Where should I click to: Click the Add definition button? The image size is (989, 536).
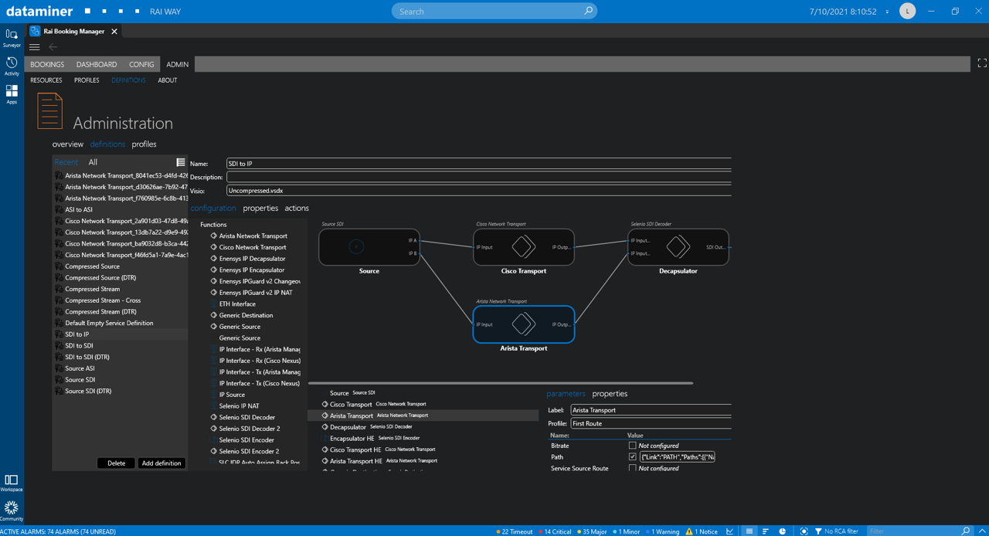point(161,463)
